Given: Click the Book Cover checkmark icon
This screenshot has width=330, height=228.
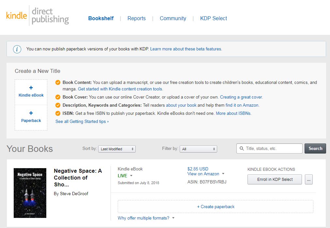Looking at the screenshot, I should 58,97.
